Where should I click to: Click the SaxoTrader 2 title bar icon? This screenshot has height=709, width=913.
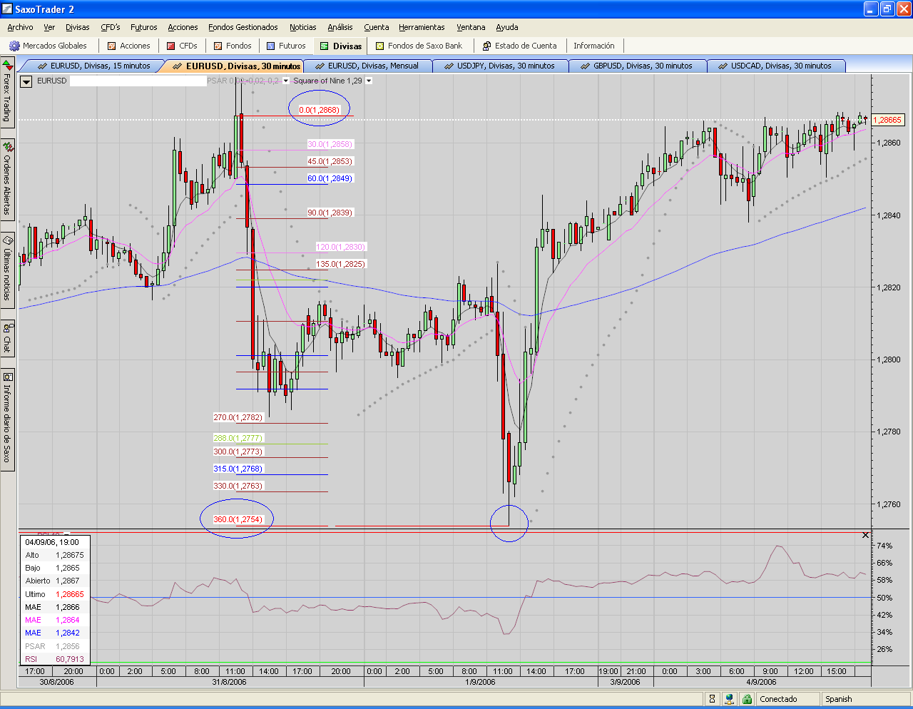point(7,9)
